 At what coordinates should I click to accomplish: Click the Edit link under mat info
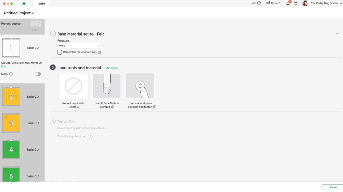(3, 67)
